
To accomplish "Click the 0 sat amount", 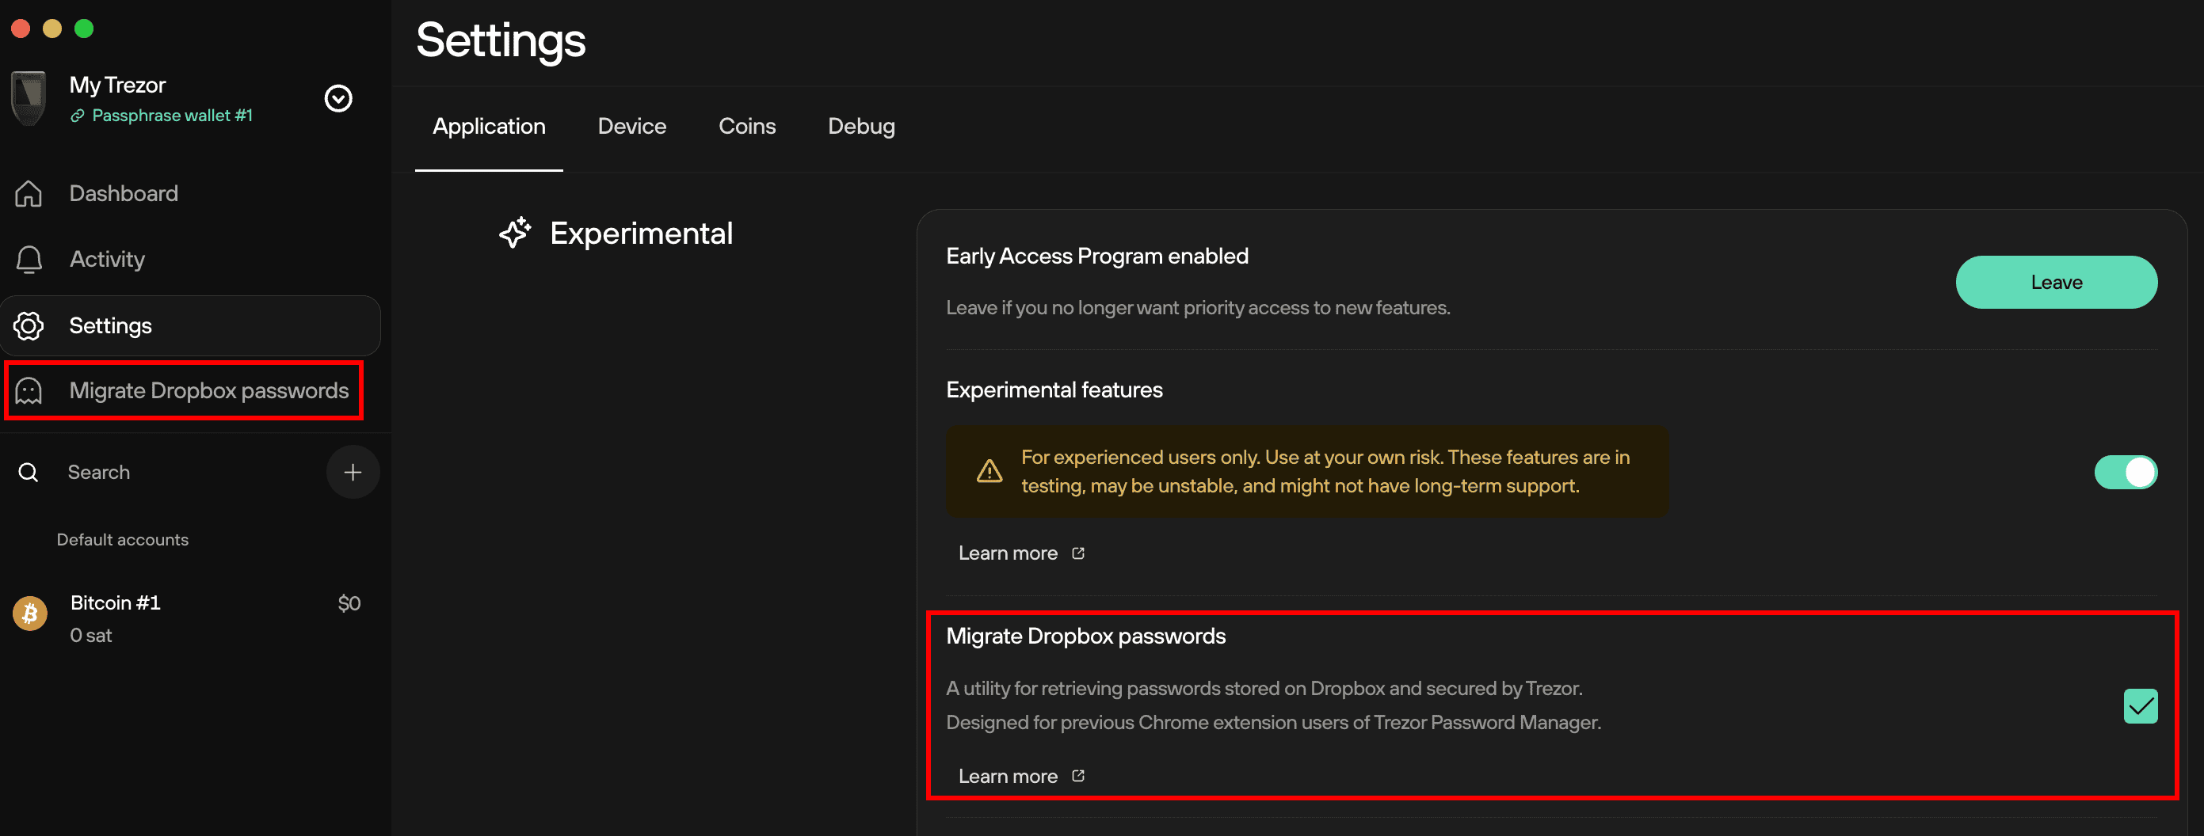I will pos(90,635).
